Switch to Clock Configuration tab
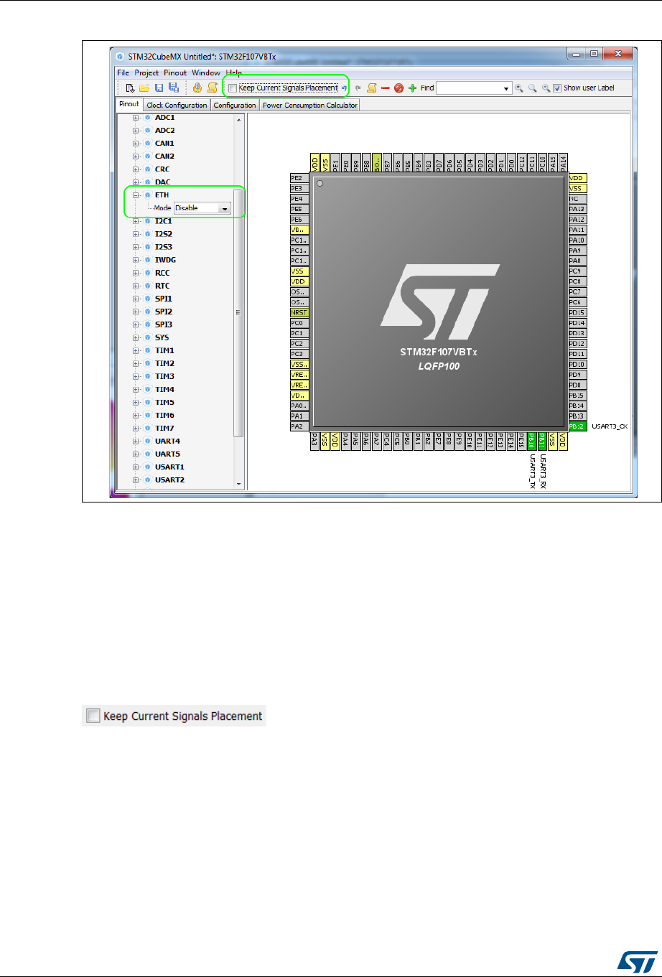The image size is (662, 977). 177,106
